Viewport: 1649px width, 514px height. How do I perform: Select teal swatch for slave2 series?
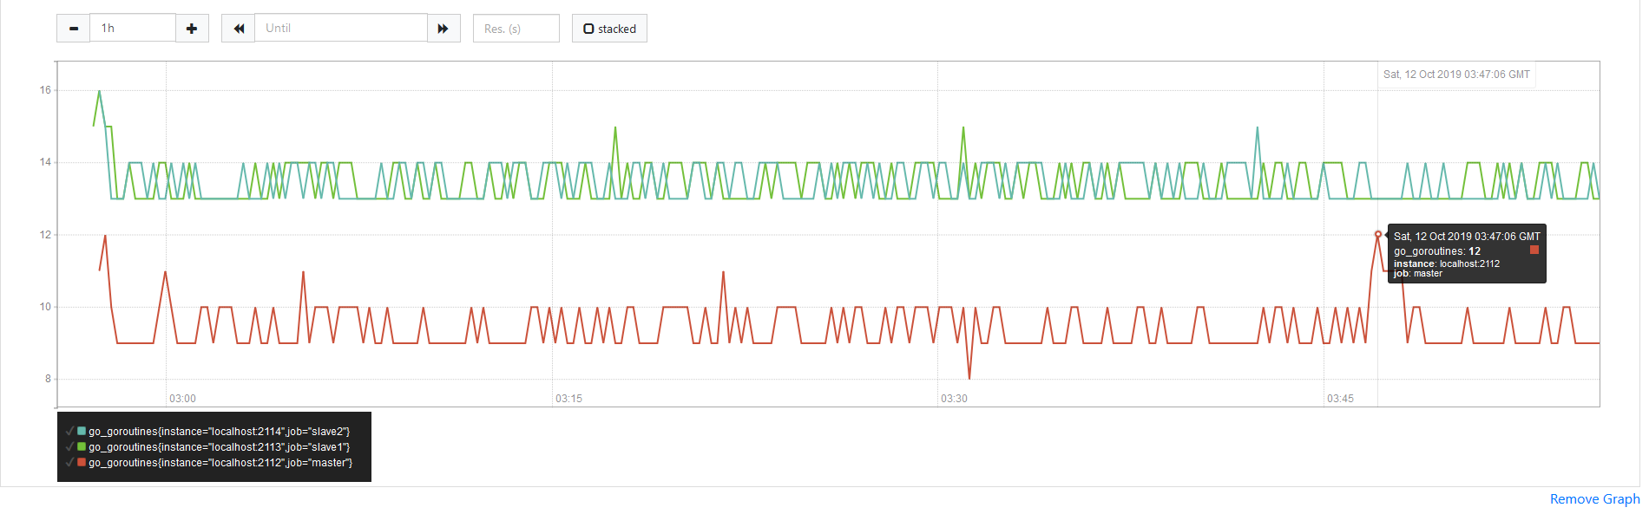[x=82, y=431]
